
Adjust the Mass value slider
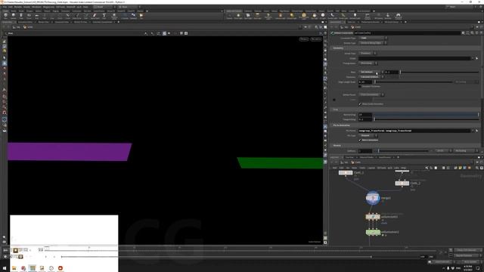tap(439, 72)
